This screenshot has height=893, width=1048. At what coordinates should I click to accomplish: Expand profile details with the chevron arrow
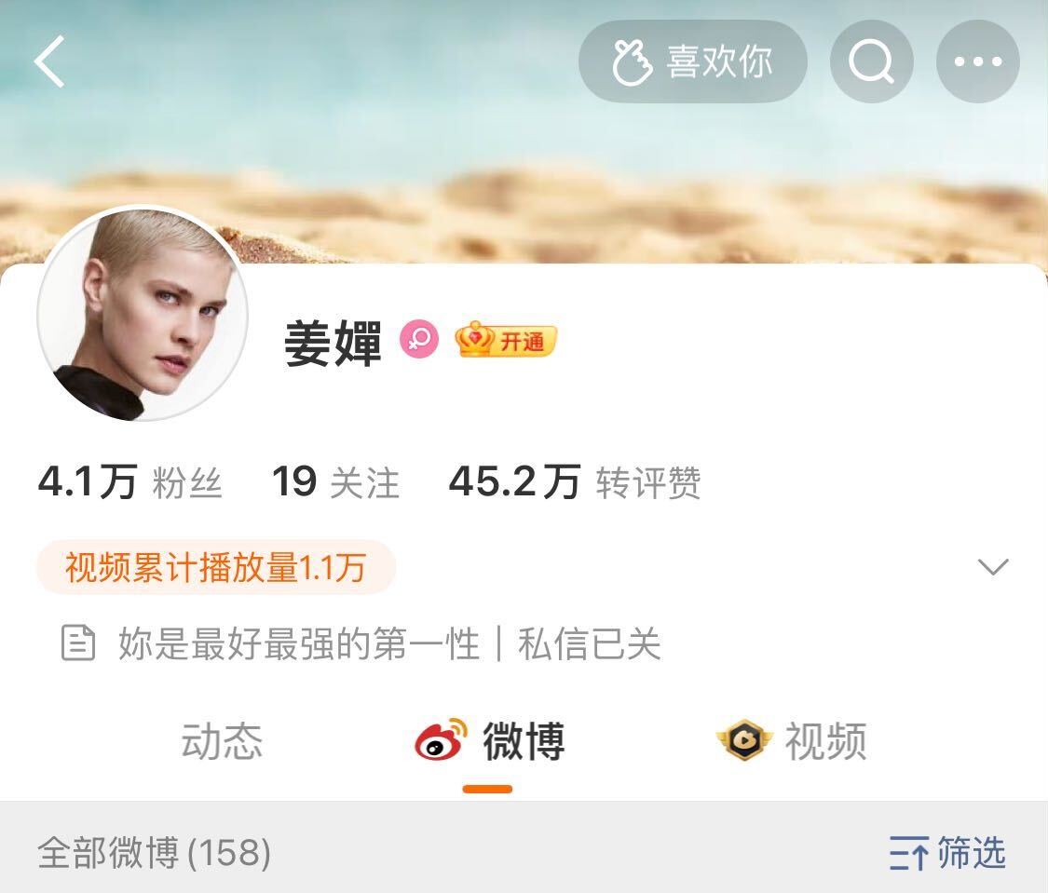point(992,567)
